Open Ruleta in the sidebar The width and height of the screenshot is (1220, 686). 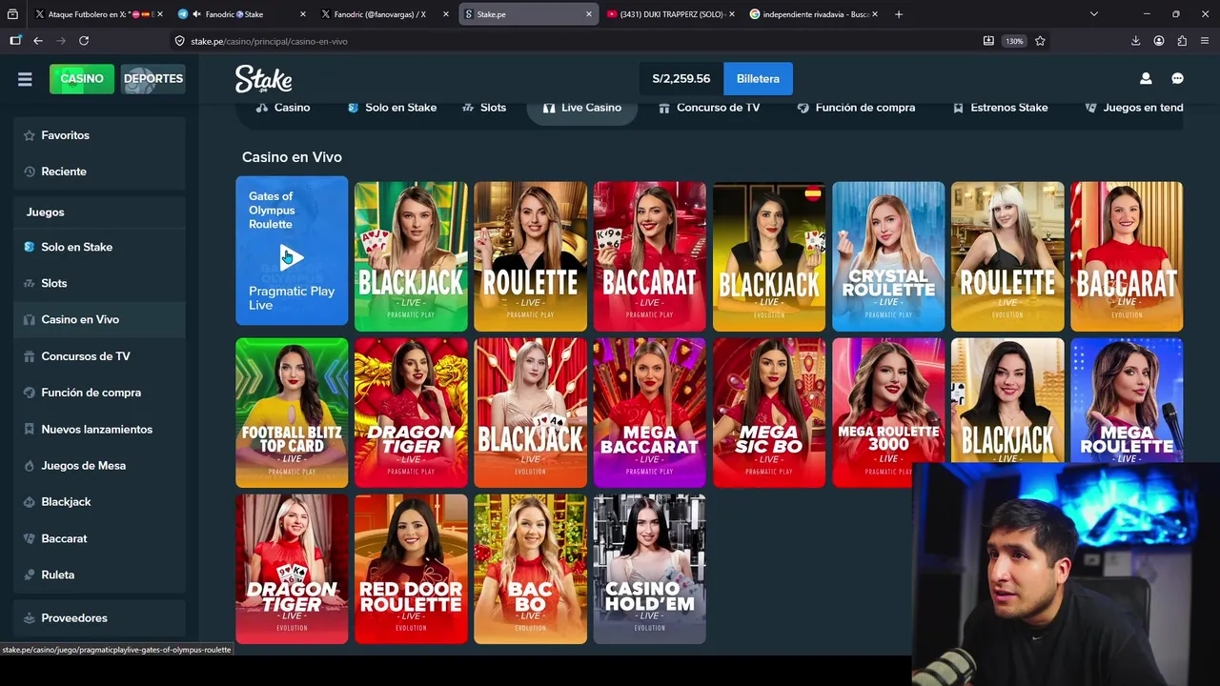pos(99,575)
